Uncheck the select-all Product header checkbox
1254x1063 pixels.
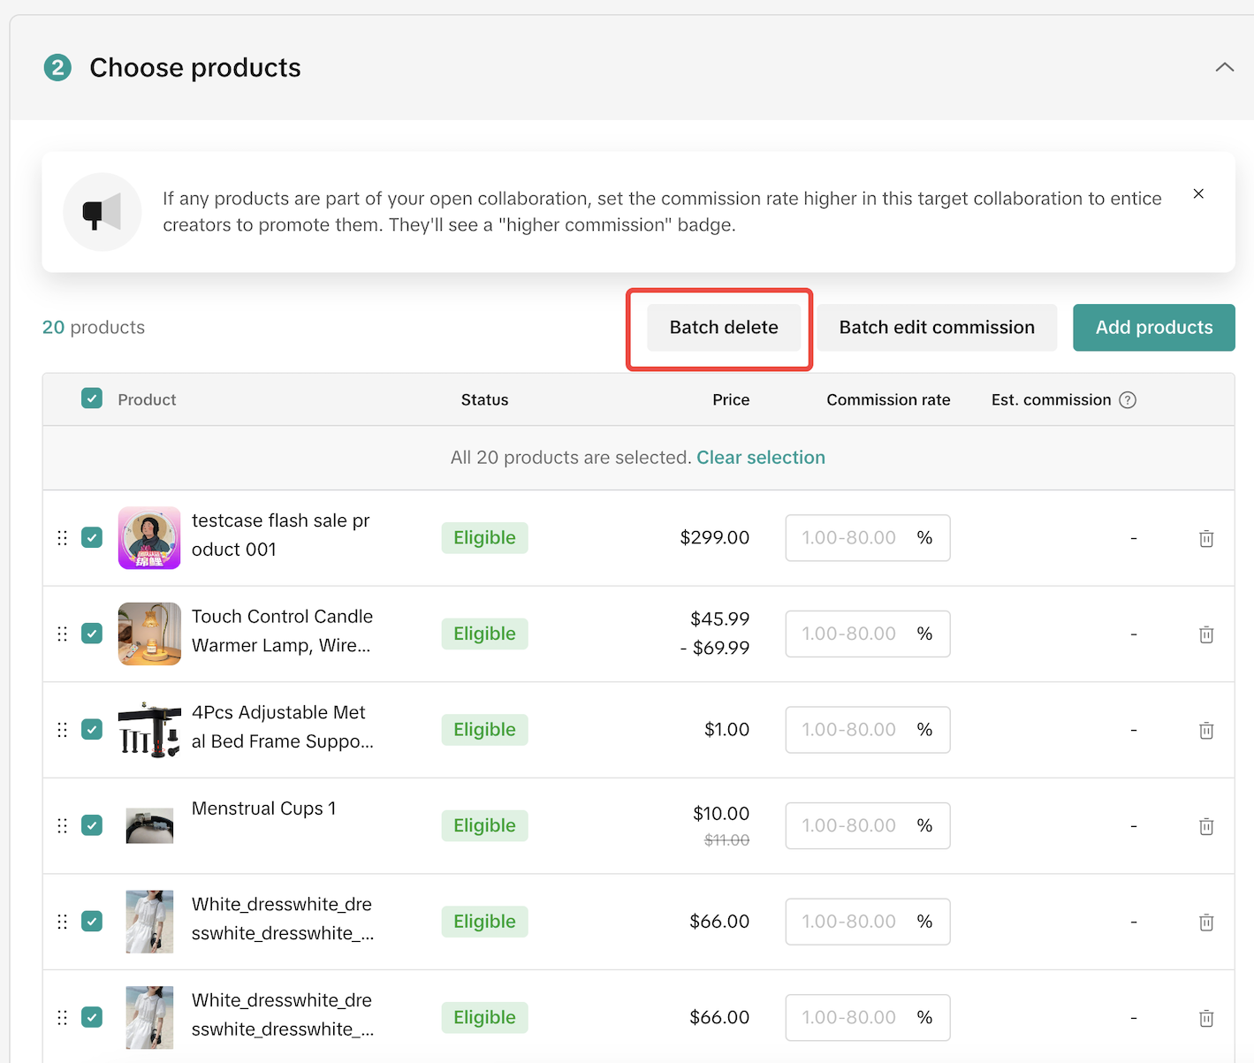92,399
